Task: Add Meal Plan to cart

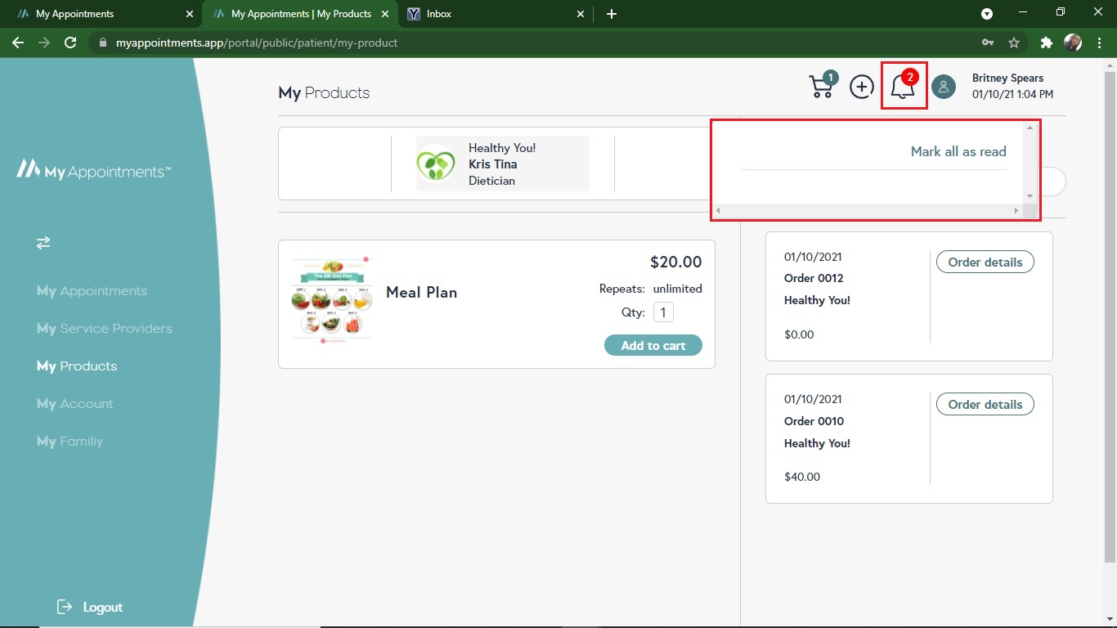Action: click(x=653, y=345)
